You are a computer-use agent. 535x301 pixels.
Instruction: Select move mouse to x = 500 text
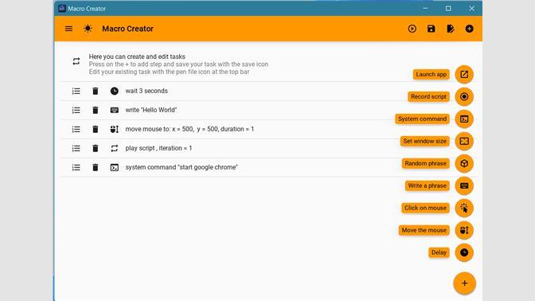click(x=189, y=129)
